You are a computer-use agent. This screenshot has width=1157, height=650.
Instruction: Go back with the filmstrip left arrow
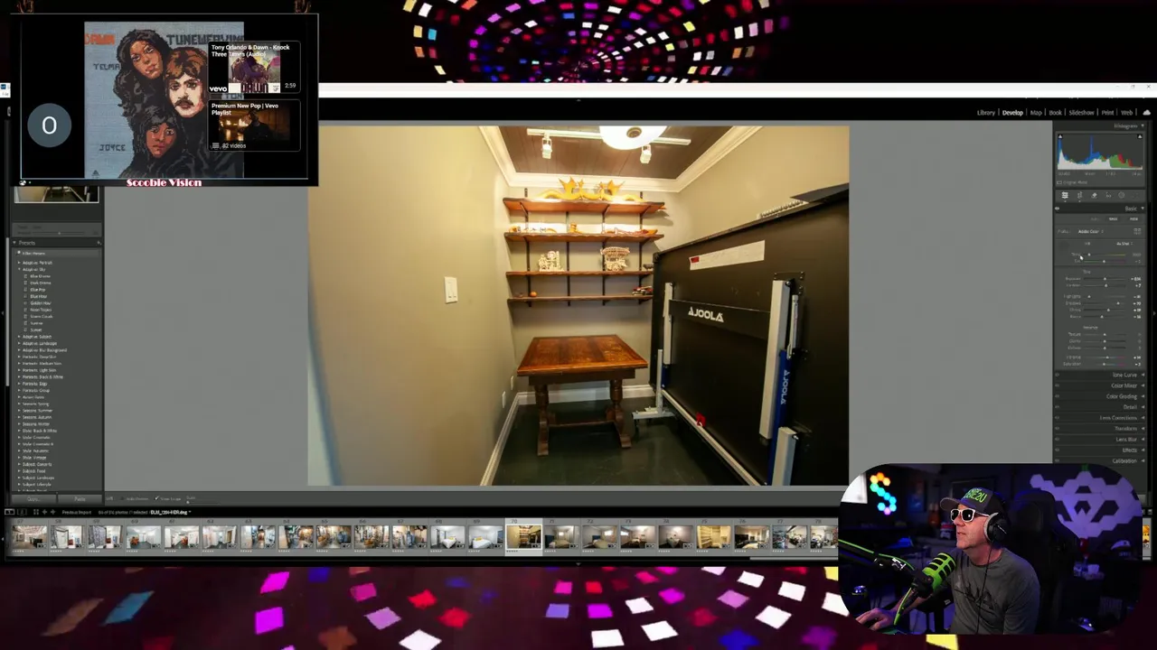tap(44, 512)
